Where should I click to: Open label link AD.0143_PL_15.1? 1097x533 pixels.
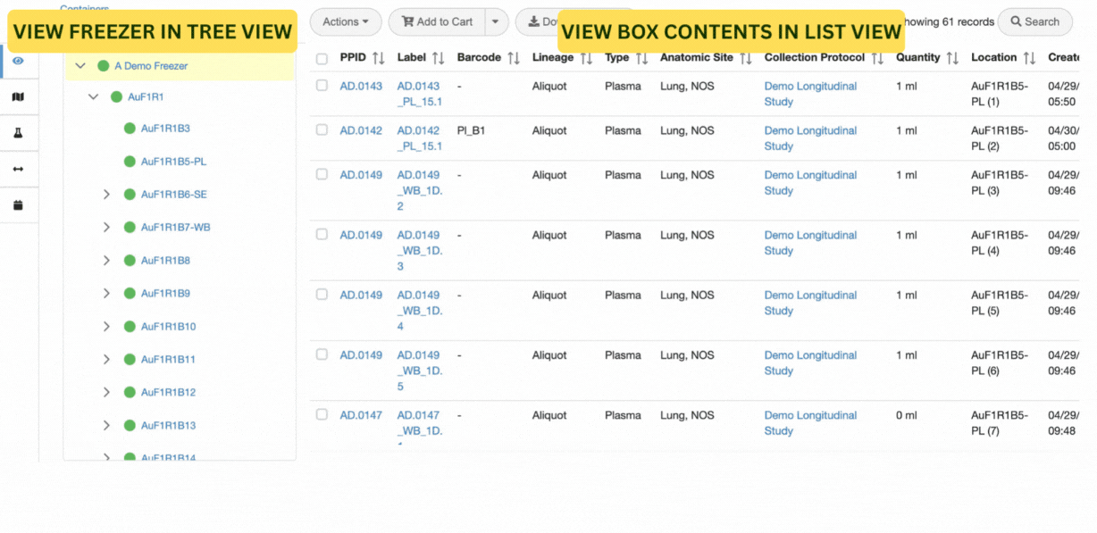pos(420,94)
